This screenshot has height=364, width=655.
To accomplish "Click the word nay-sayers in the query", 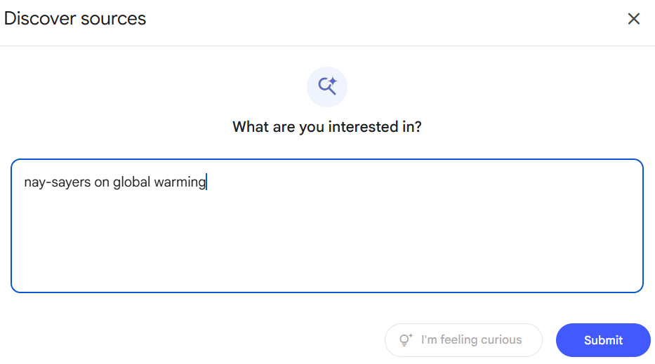I will [58, 182].
